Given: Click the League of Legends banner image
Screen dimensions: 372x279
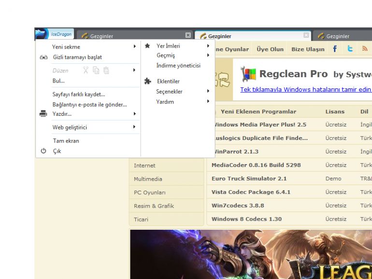Looking at the screenshot, I should (x=251, y=254).
